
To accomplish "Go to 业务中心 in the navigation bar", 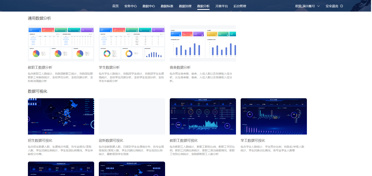I will coord(130,6).
